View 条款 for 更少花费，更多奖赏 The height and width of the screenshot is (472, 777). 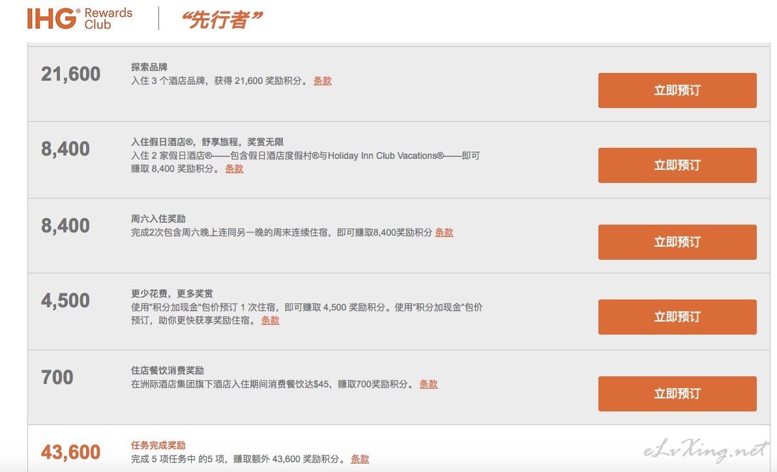(270, 320)
